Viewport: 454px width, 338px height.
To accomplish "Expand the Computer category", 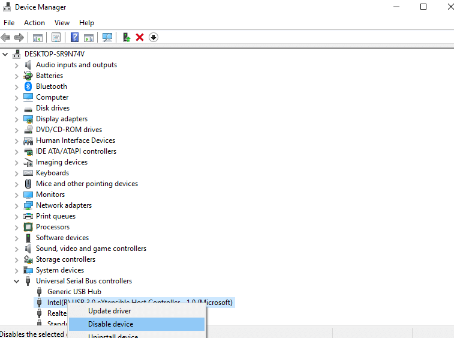I will pyautogui.click(x=17, y=98).
